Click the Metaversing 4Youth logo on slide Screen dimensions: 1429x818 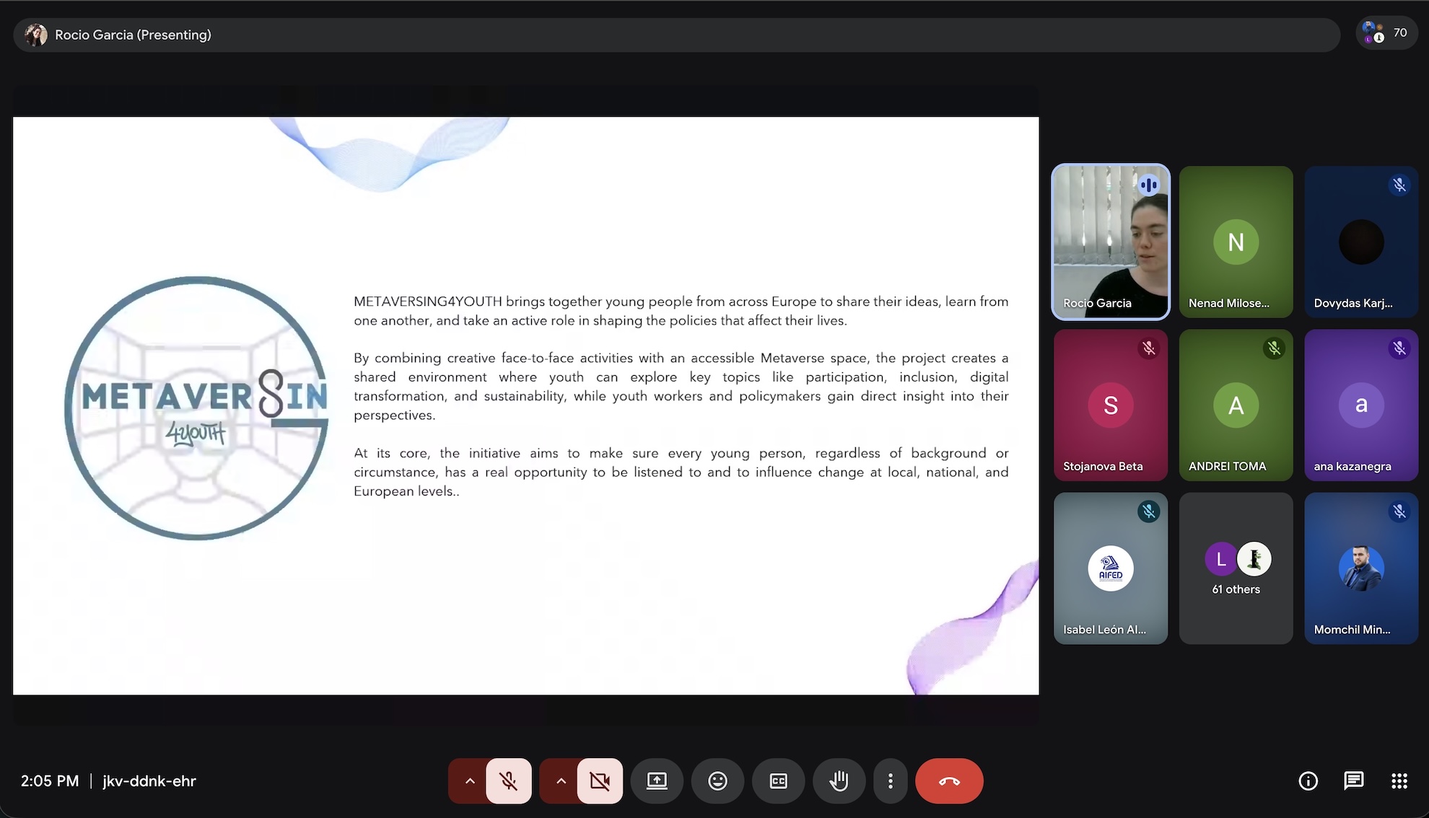click(x=196, y=408)
